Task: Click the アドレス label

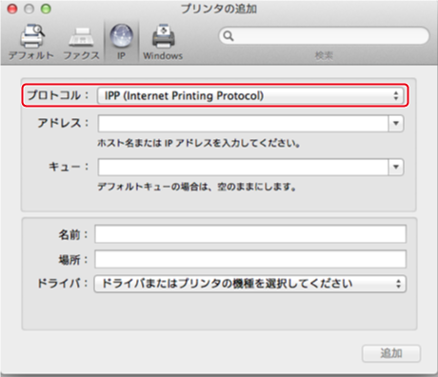Action: coord(63,123)
